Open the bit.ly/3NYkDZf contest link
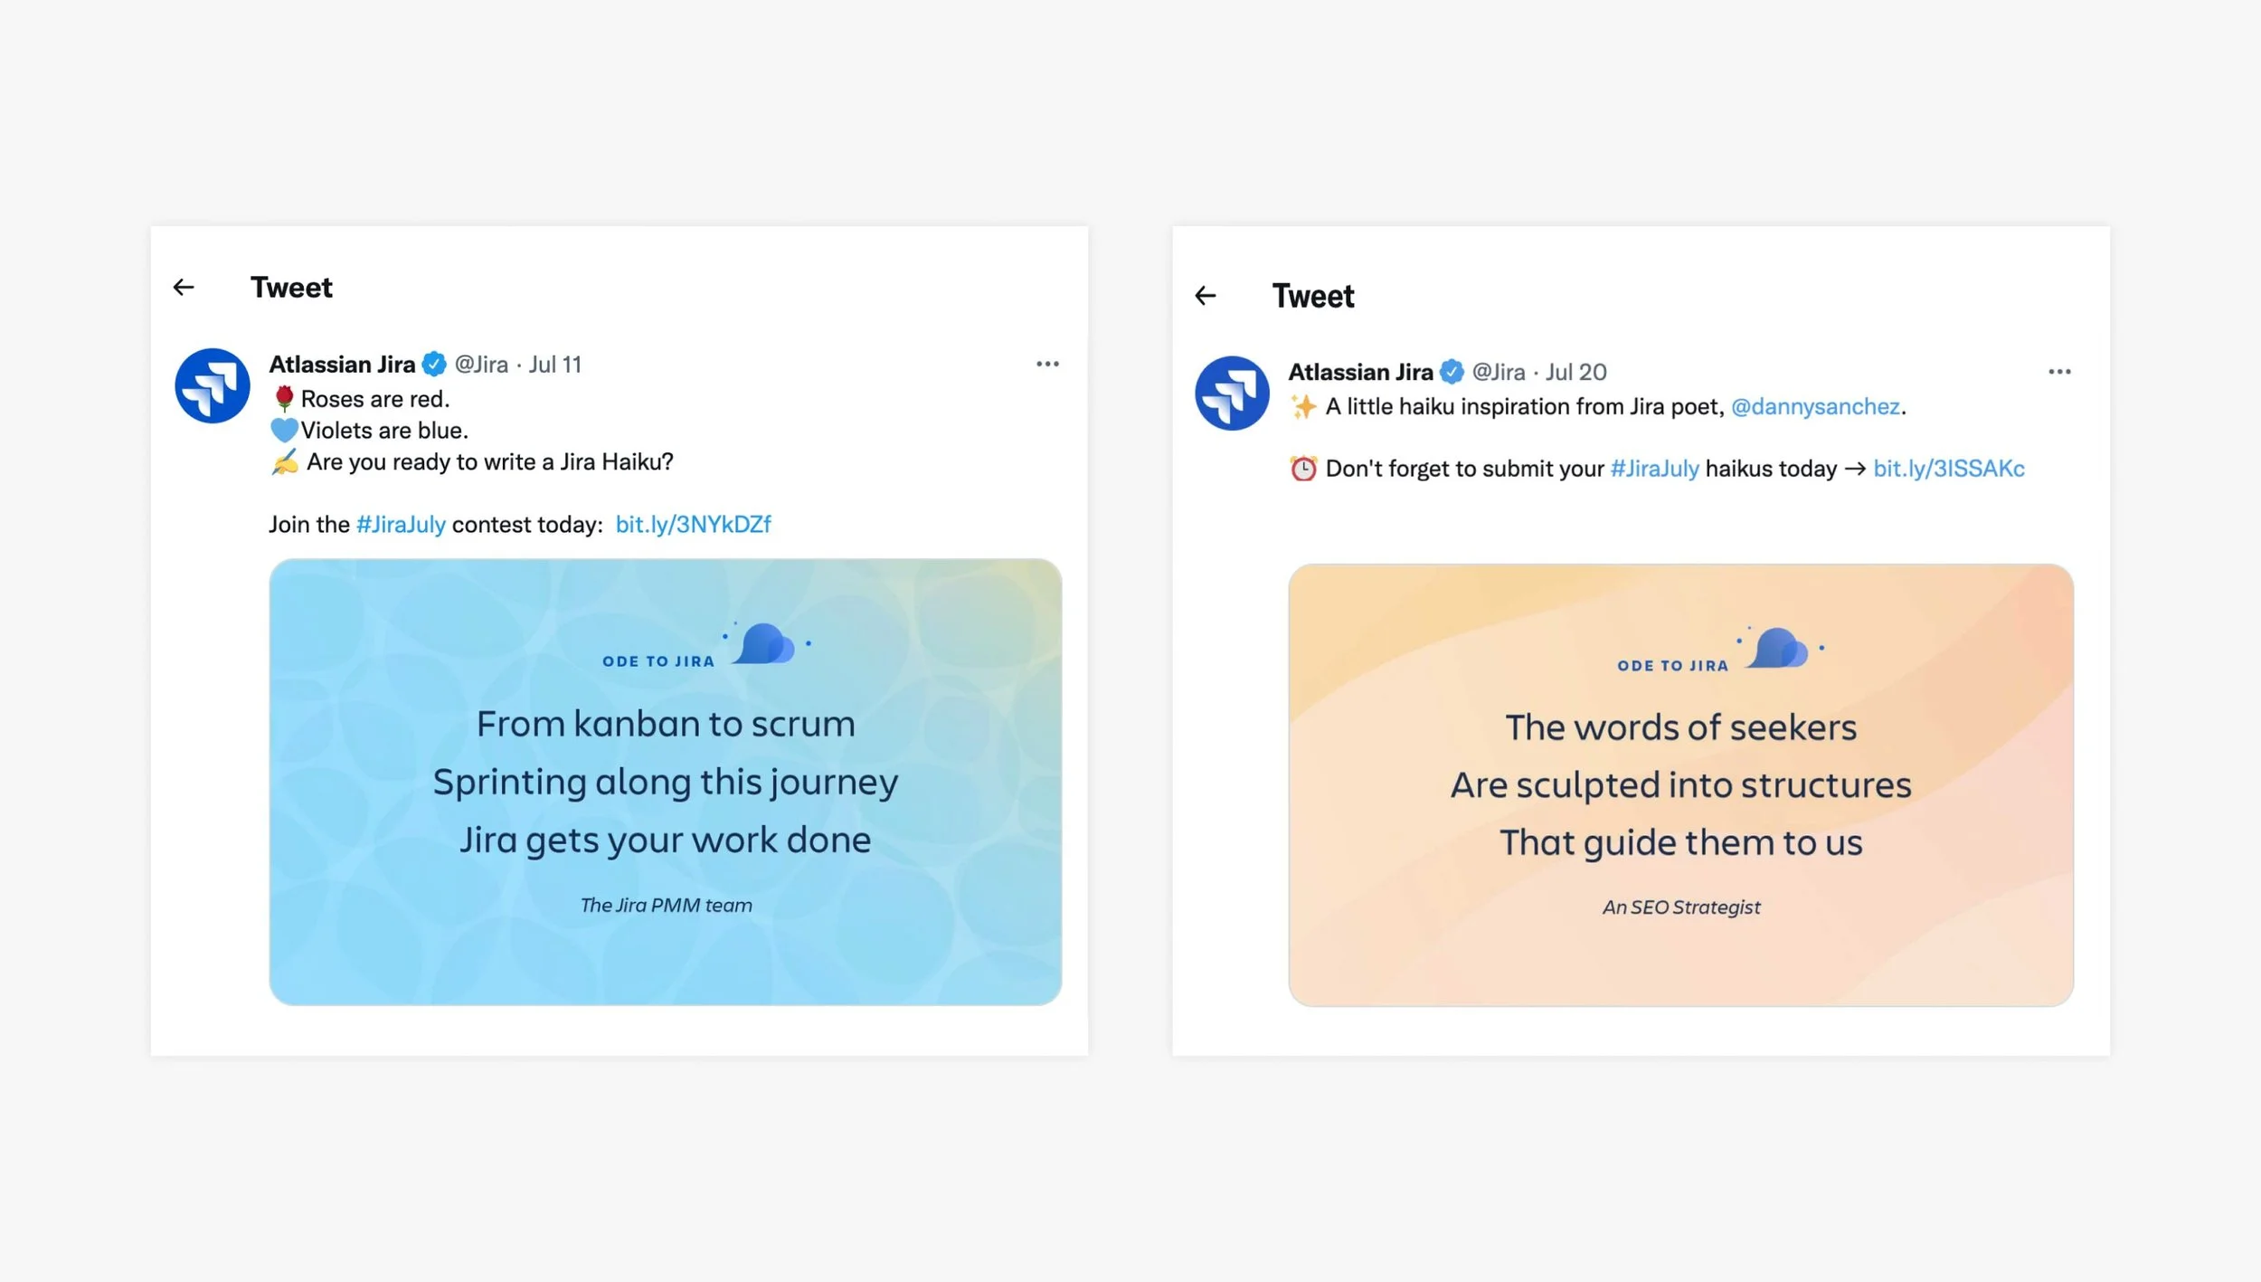The height and width of the screenshot is (1282, 2261). point(693,524)
